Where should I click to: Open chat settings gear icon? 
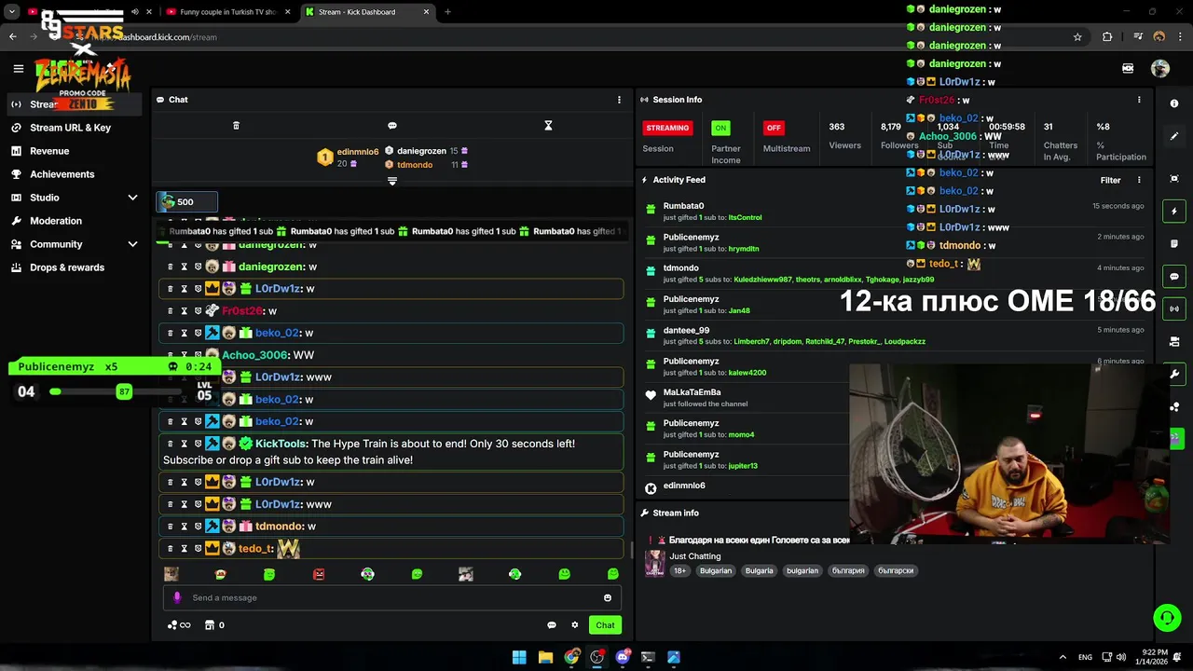click(575, 625)
